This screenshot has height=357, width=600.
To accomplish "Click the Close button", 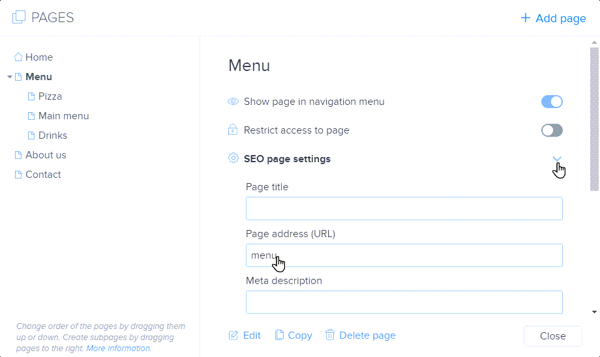I will point(553,336).
